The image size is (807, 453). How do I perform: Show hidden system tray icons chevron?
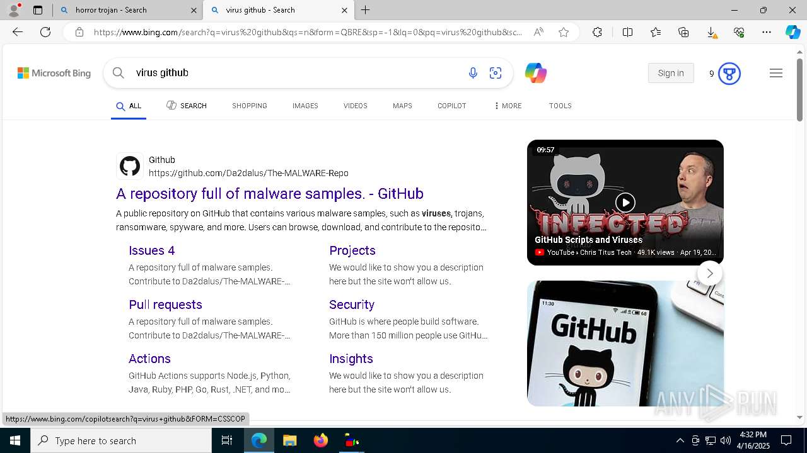(680, 440)
